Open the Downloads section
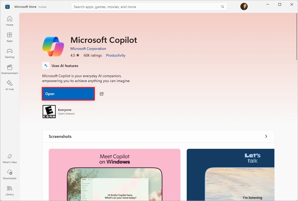 click(x=9, y=174)
